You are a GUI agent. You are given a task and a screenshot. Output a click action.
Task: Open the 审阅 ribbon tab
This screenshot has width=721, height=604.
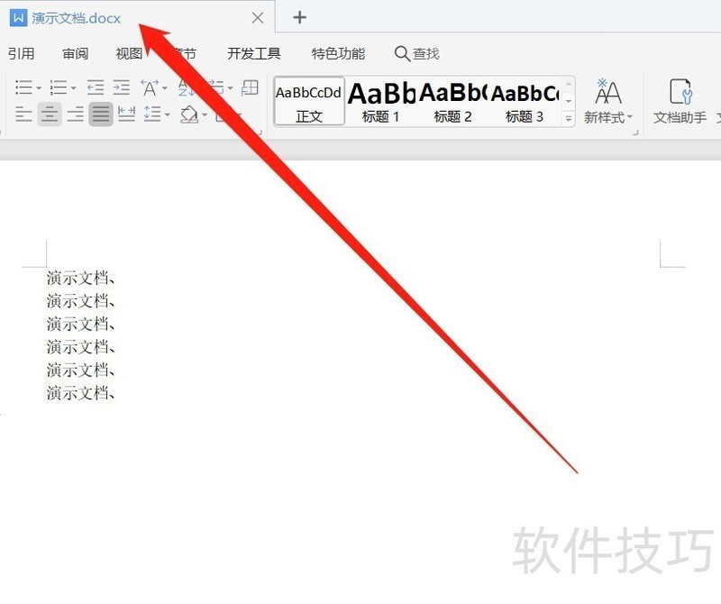pyautogui.click(x=76, y=54)
